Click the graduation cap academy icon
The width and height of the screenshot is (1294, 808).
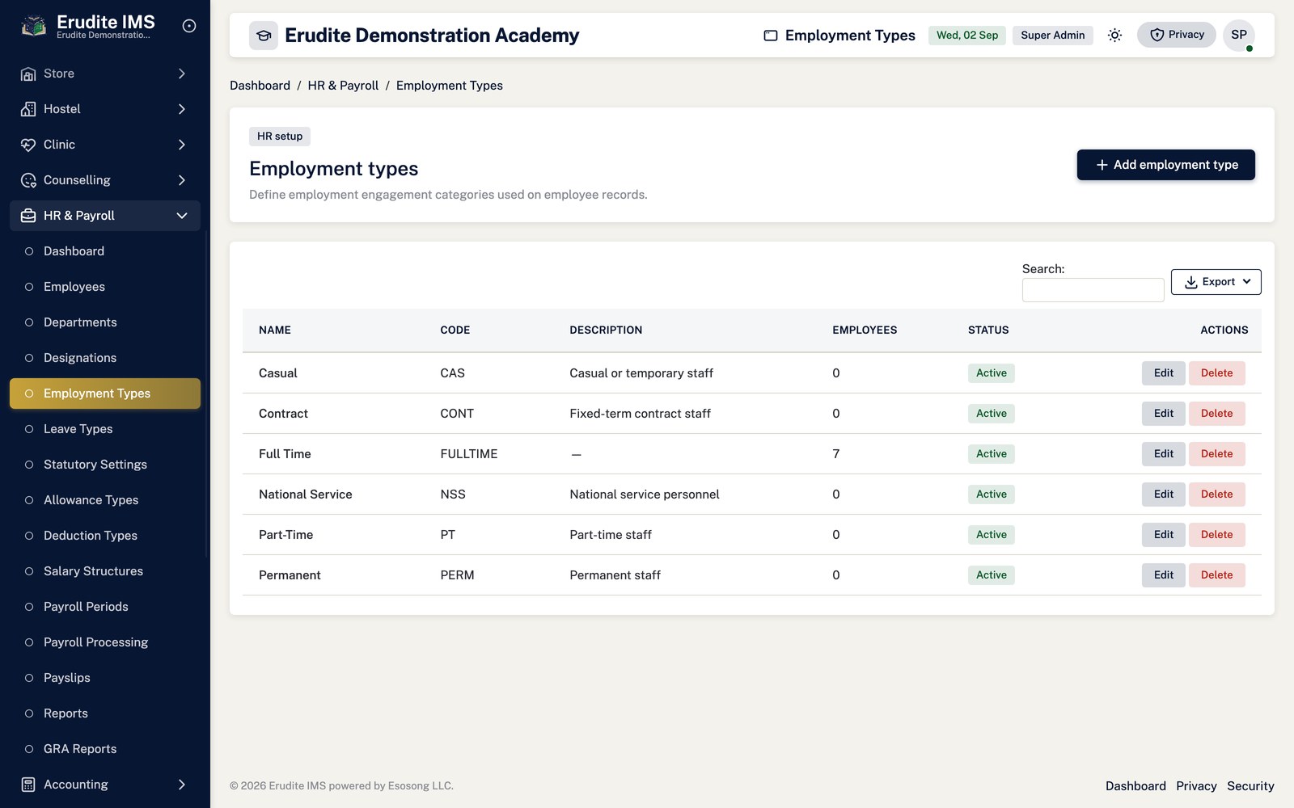[x=264, y=36]
